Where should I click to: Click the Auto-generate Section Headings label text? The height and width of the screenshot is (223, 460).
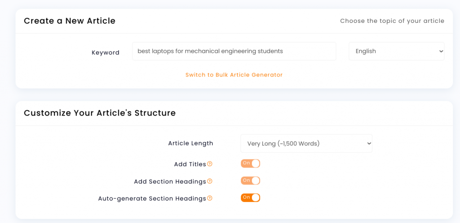click(152, 198)
